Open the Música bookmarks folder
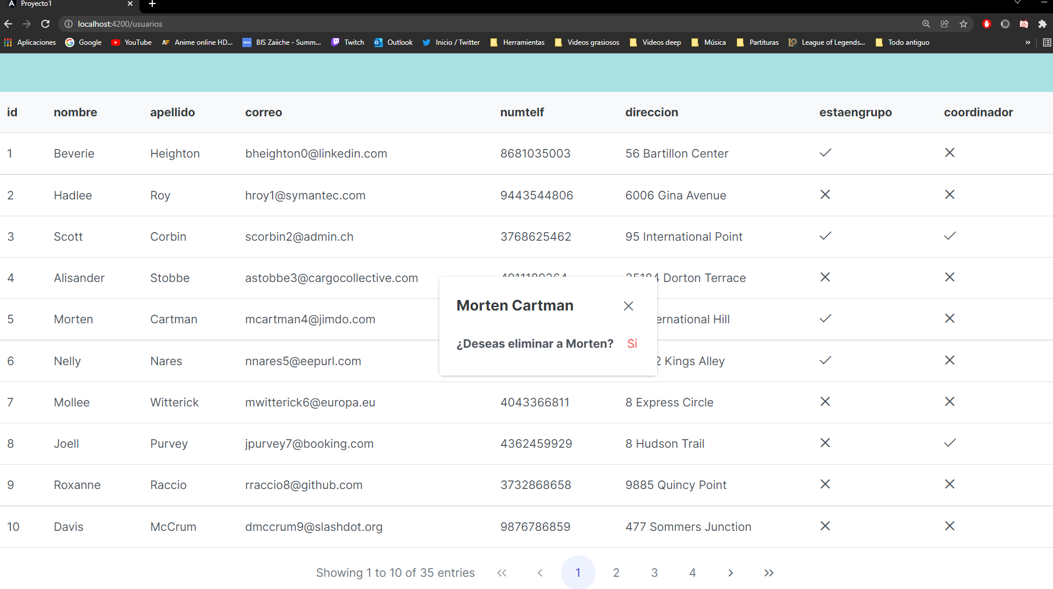1053x589 pixels. (x=708, y=42)
